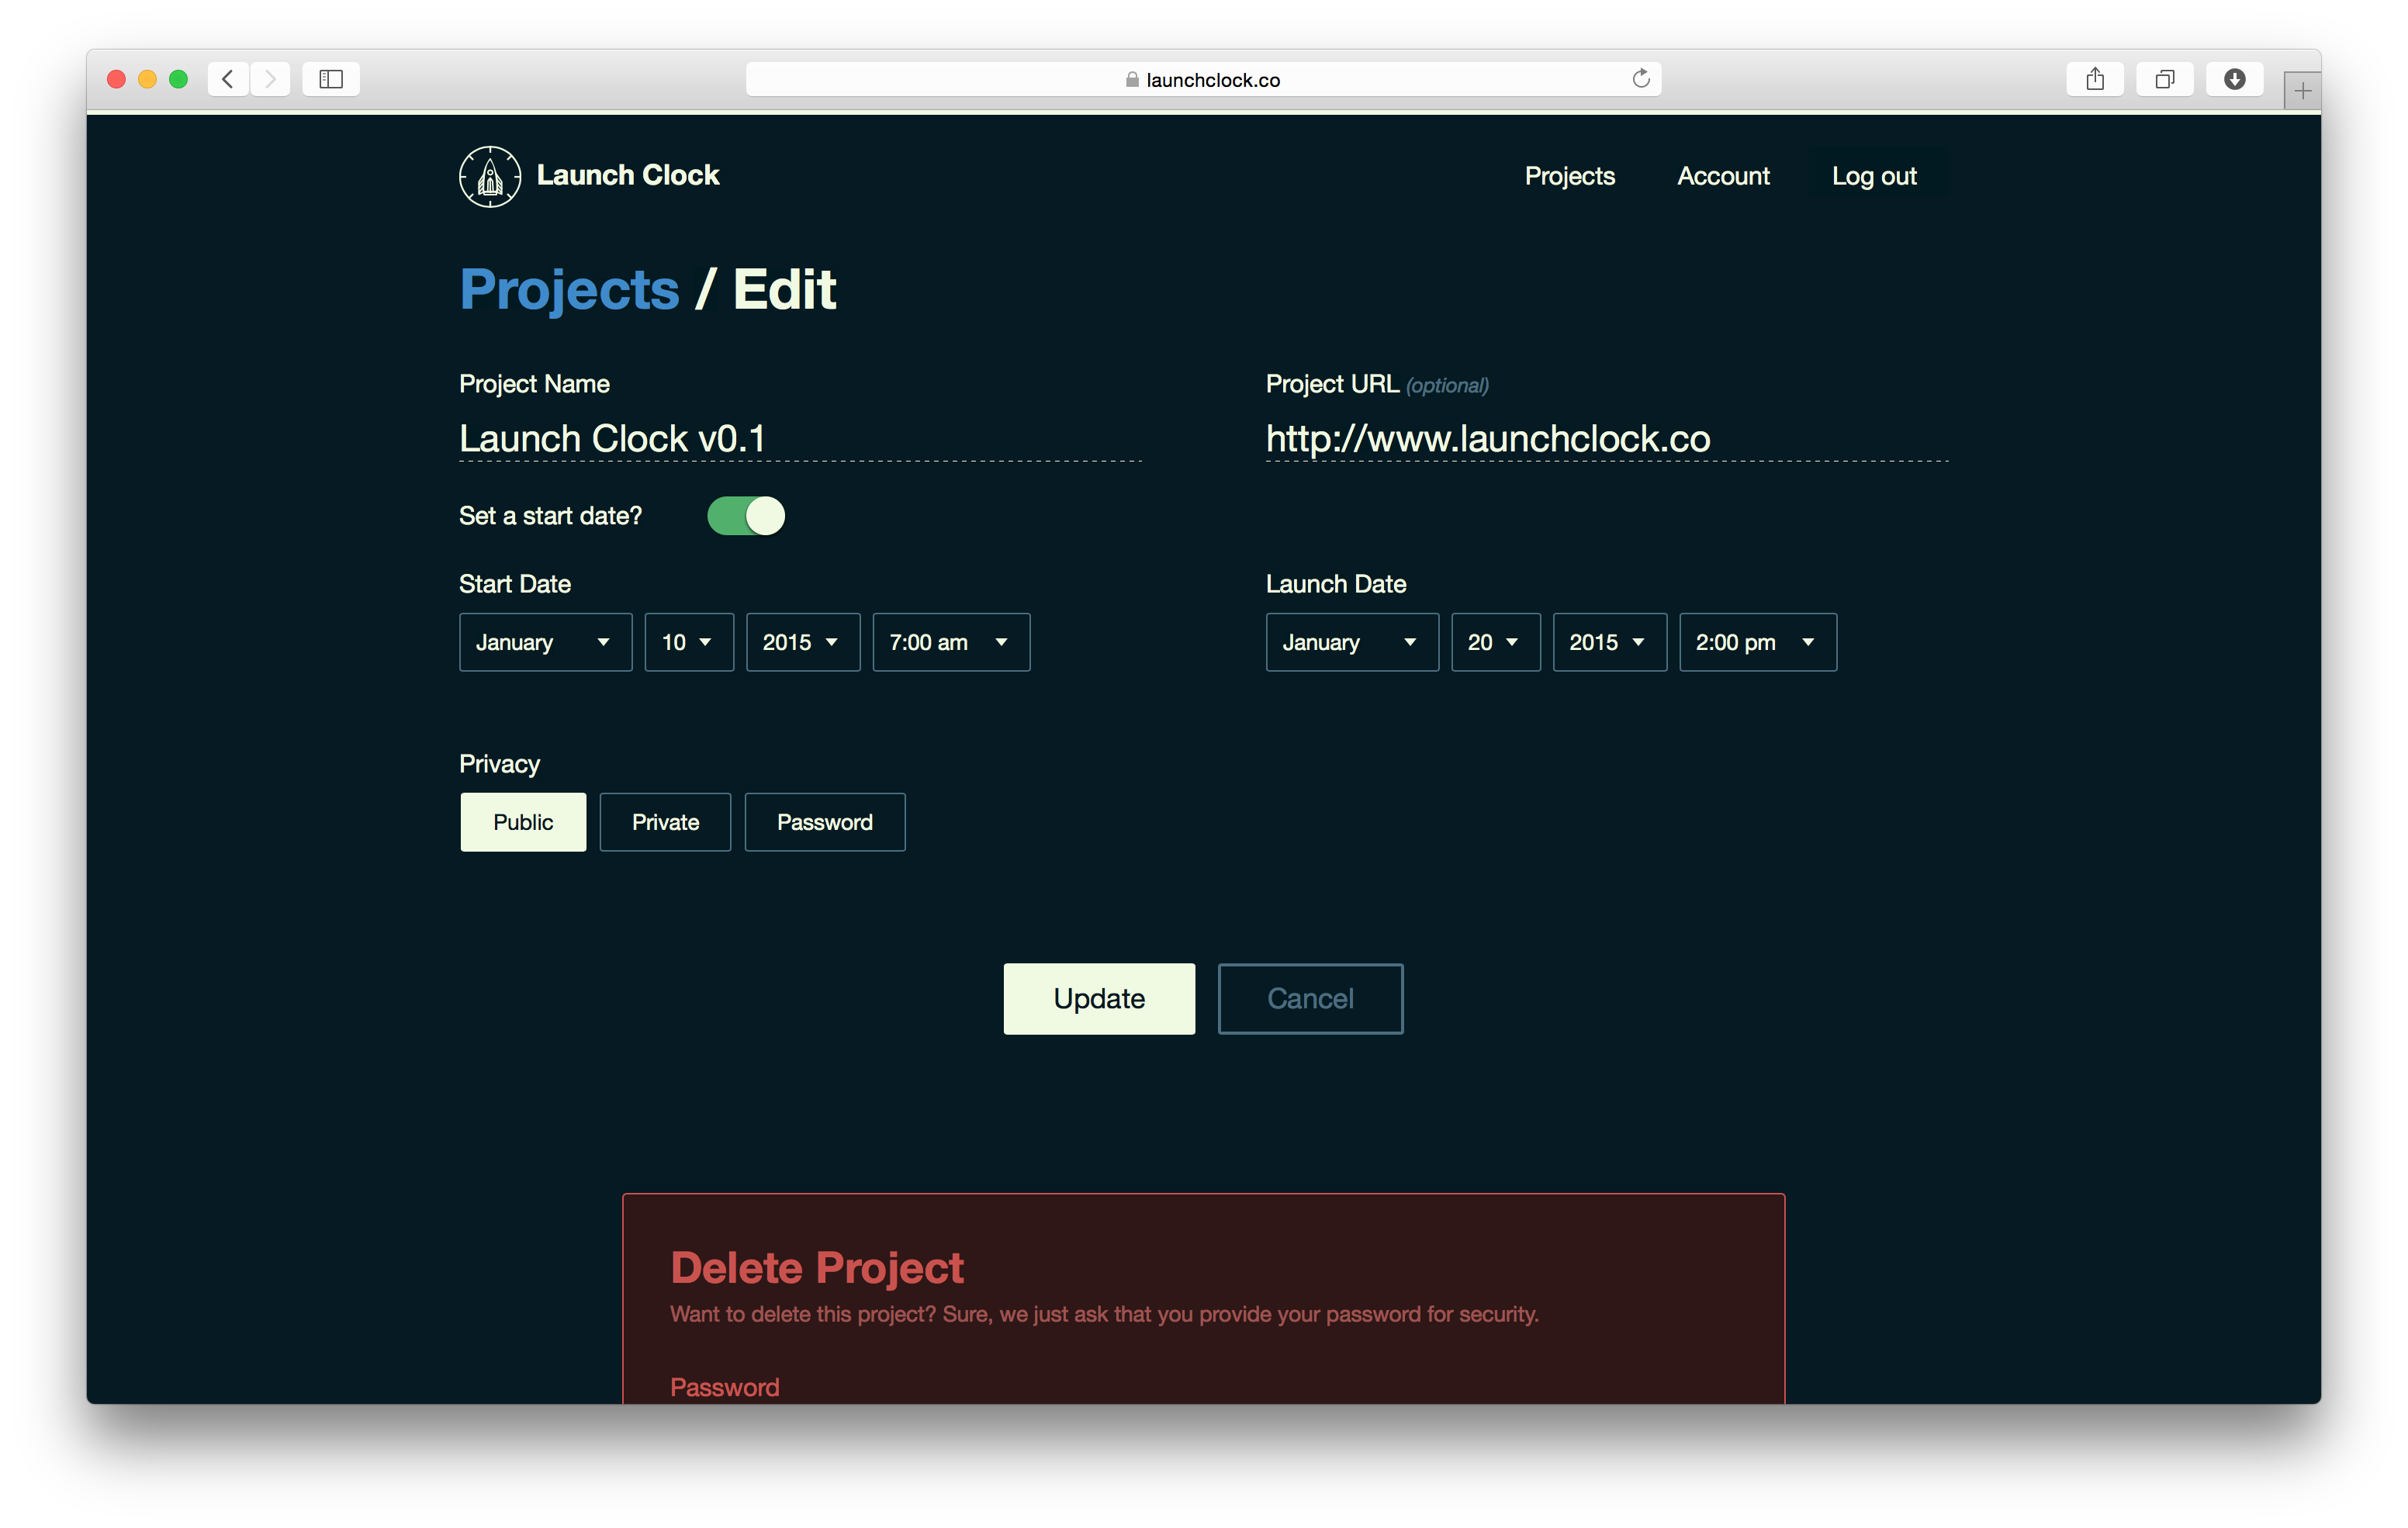2408x1528 pixels.
Task: Go to Account in top navigation
Action: click(1722, 176)
